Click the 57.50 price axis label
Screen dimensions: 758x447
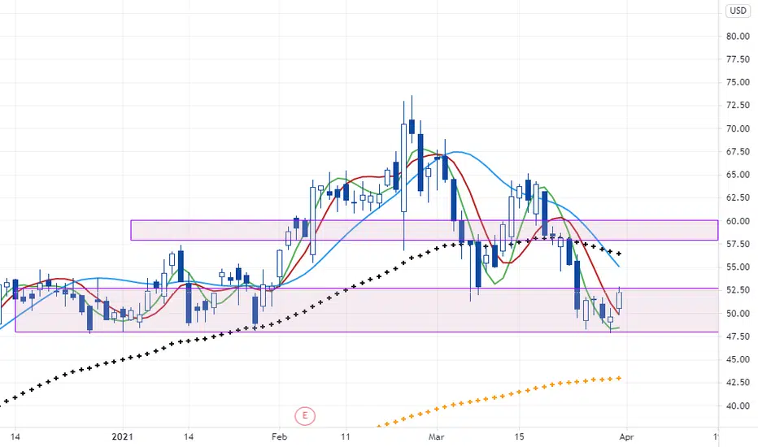pos(738,244)
